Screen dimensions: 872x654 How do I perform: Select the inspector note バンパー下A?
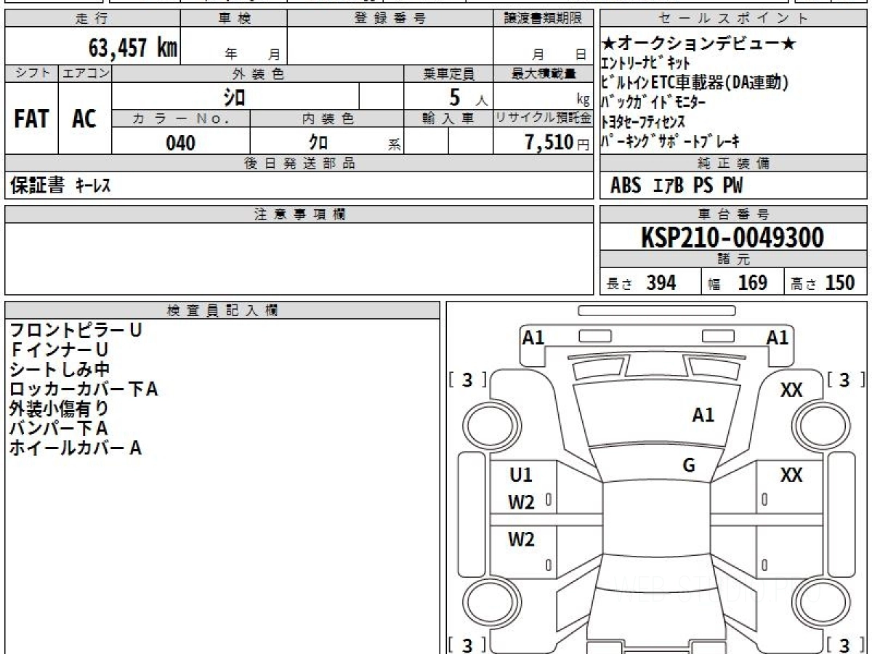tap(59, 429)
